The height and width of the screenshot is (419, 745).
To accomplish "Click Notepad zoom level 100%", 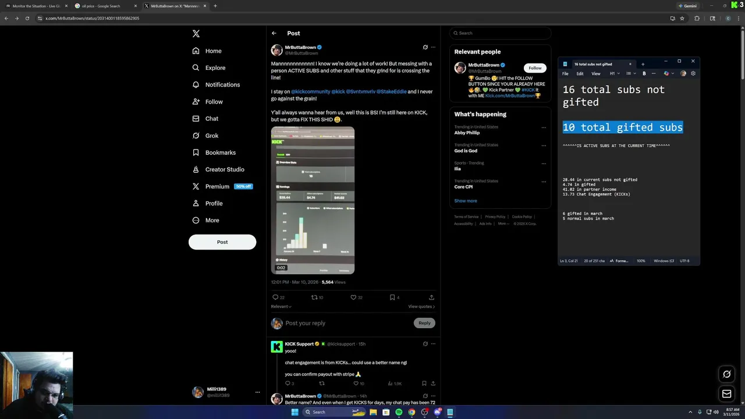I will click(x=641, y=261).
